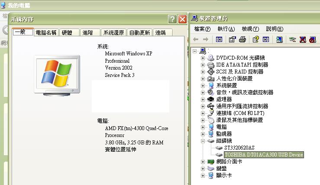
Task: Select TOSHIBA DT01ACA300 USB Device
Action: (264, 155)
